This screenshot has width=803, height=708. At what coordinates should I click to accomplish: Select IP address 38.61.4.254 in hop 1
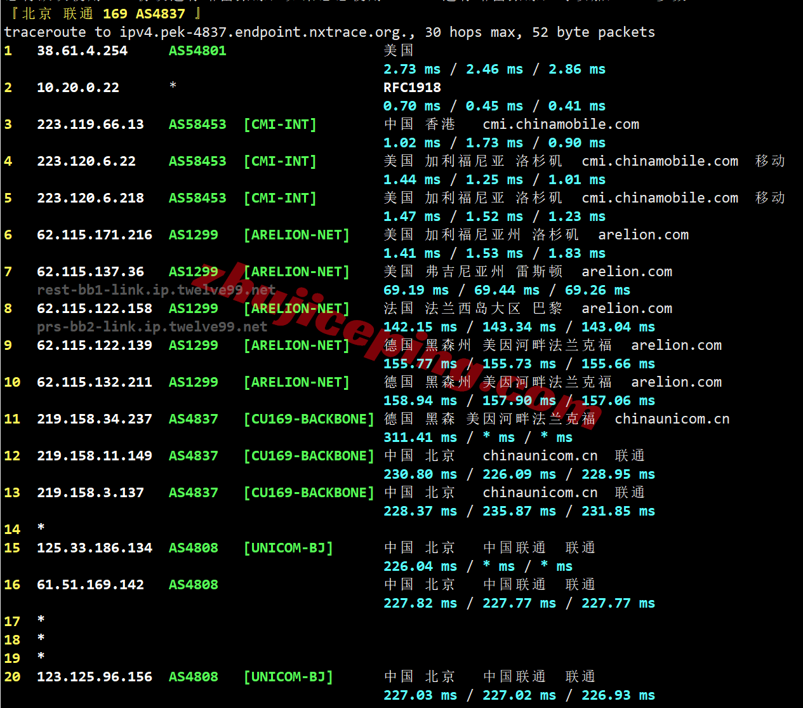point(82,51)
